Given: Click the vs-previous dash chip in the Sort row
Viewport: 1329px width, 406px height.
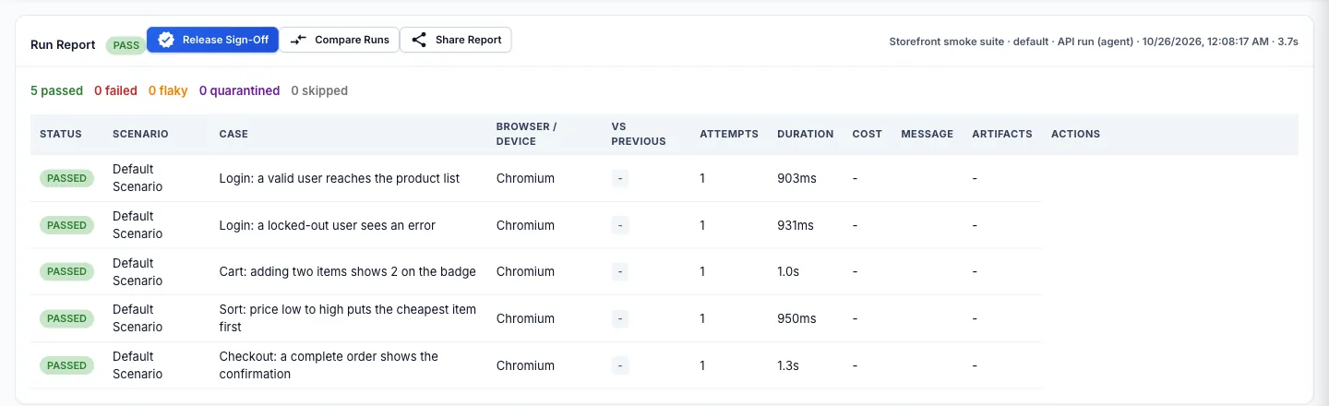Looking at the screenshot, I should (x=619, y=318).
